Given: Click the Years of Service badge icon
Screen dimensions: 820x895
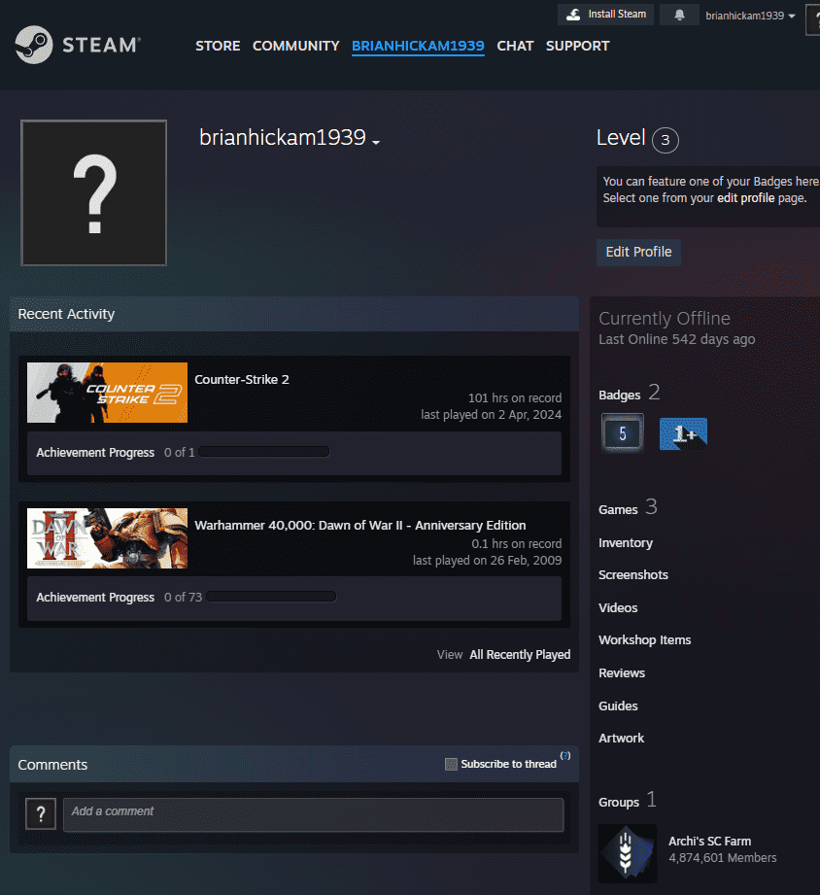Looking at the screenshot, I should 683,431.
